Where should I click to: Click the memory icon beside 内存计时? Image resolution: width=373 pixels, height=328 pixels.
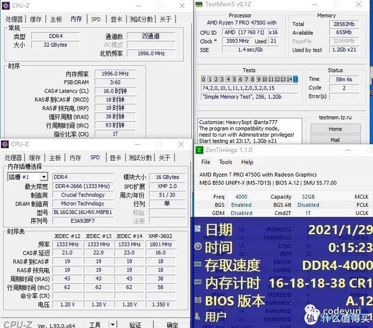[x=197, y=282]
